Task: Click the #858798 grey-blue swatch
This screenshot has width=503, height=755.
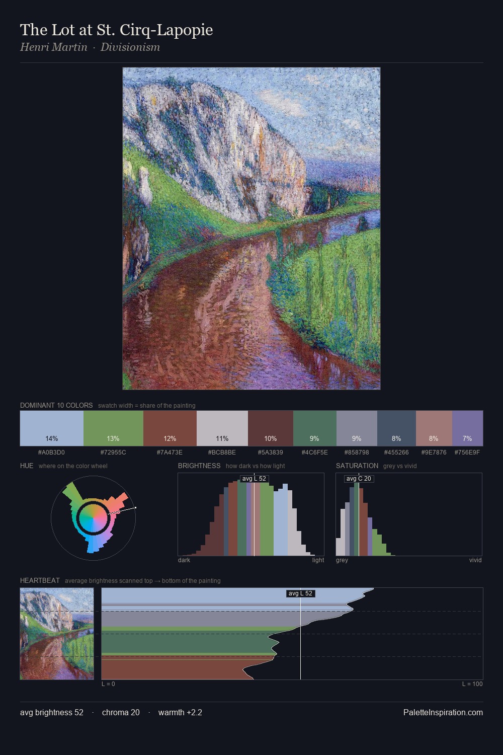Action: pyautogui.click(x=357, y=428)
